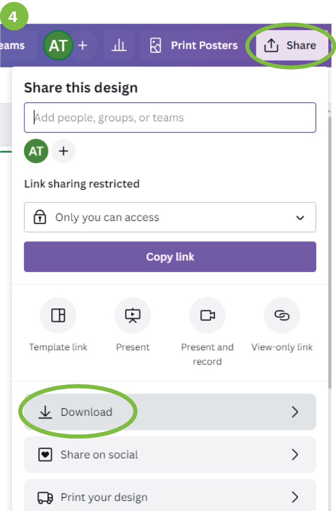Click AT avatar under the people field
This screenshot has height=511, width=336.
point(36,152)
